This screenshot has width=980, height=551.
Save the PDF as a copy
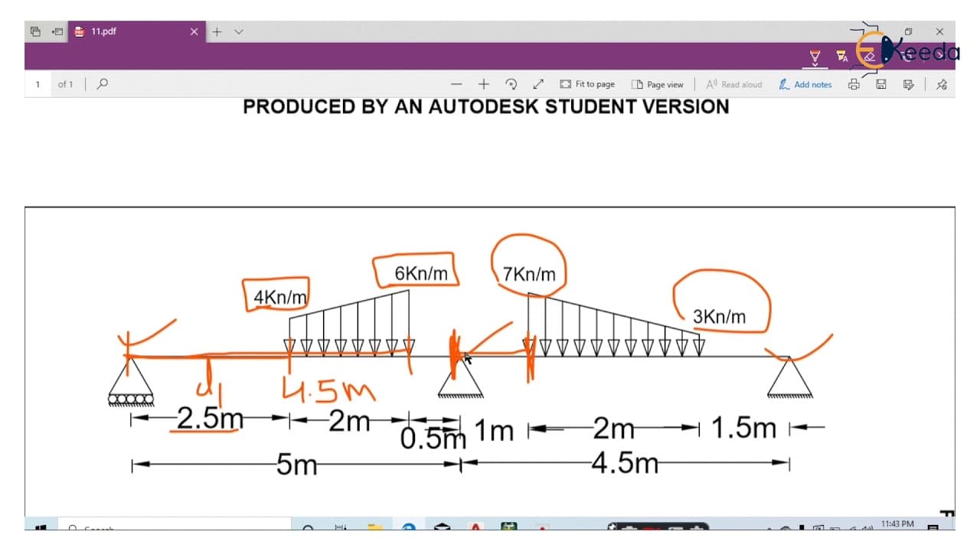[x=909, y=84]
